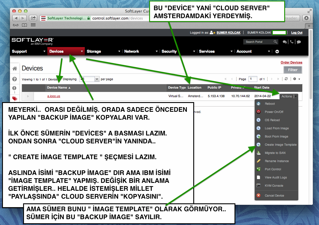Open Safari downloads button

coord(306,18)
